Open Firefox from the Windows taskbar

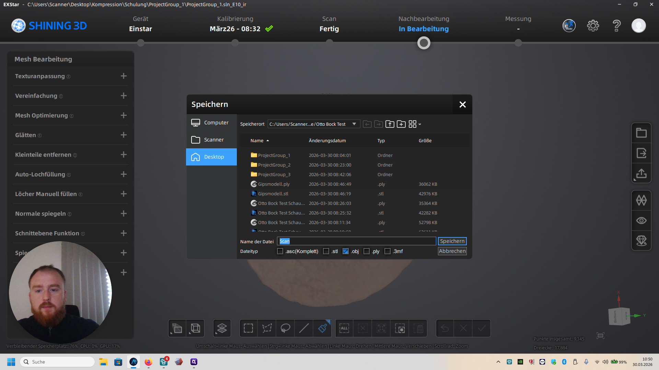(148, 362)
